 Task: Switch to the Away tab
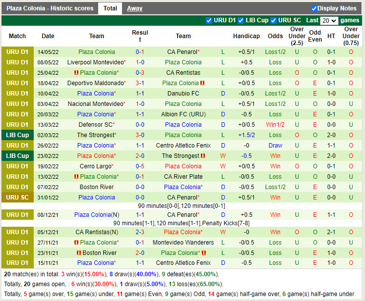pos(134,8)
